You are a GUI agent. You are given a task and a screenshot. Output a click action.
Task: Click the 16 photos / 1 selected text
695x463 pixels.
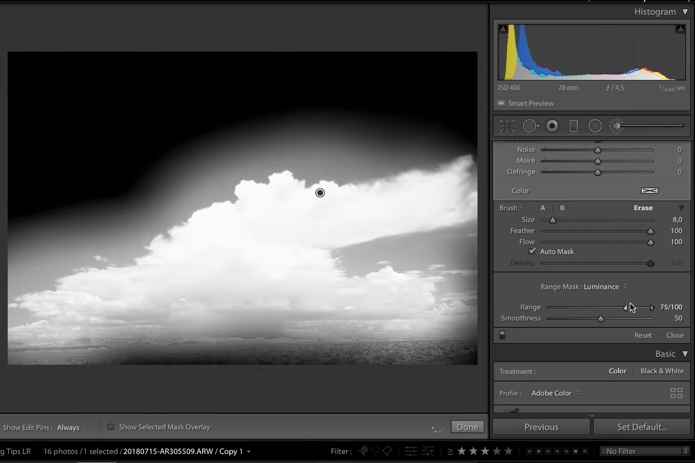point(81,451)
